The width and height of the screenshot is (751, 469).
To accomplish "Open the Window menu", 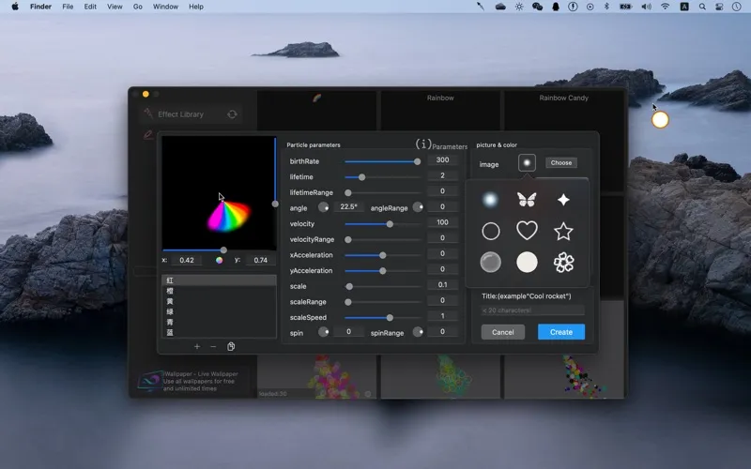I will (165, 7).
